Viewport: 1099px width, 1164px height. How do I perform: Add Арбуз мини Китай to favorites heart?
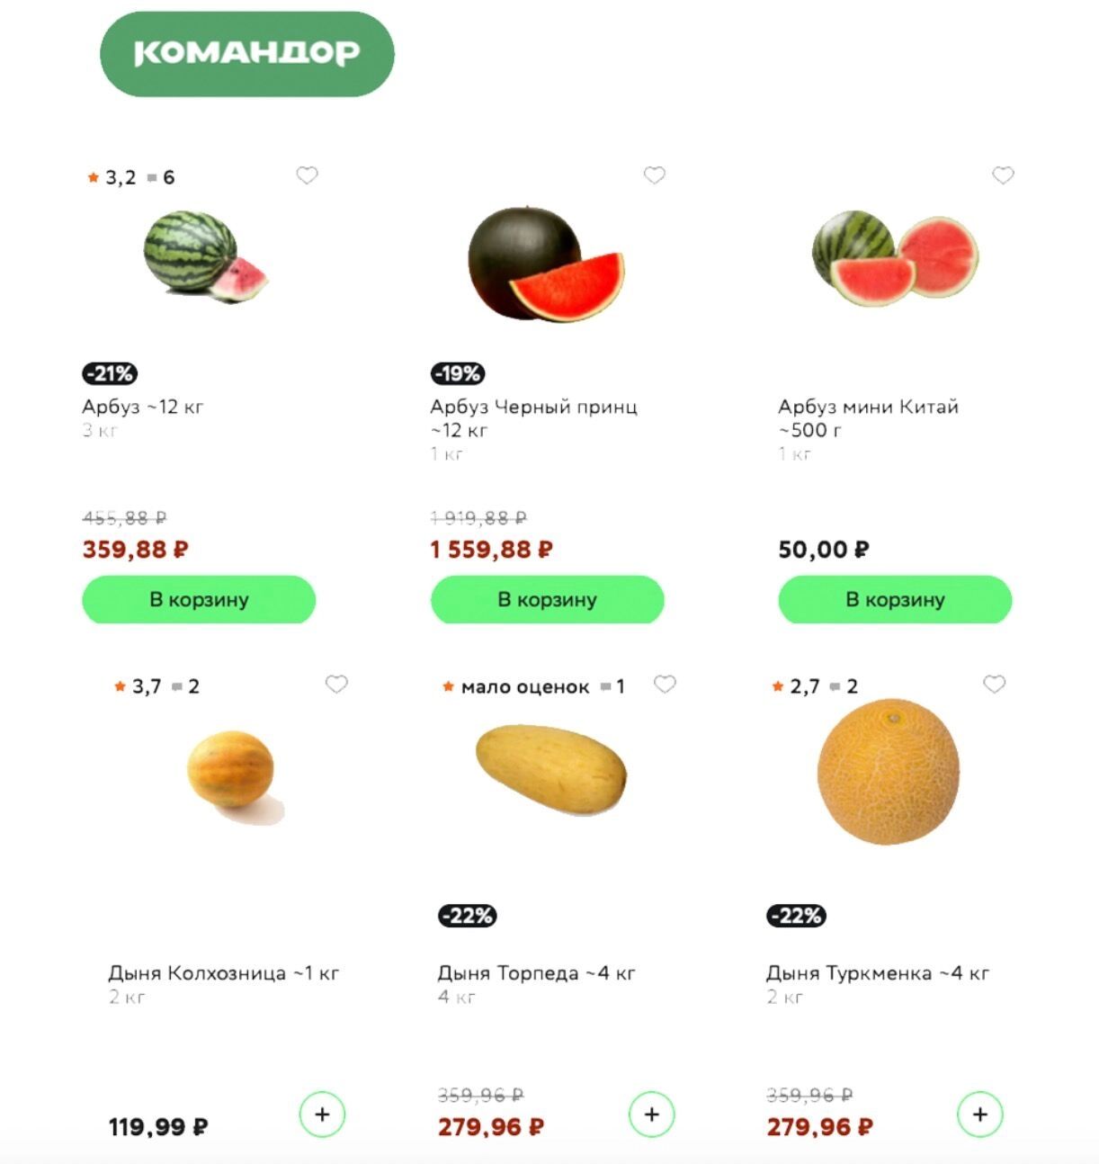coord(1003,175)
